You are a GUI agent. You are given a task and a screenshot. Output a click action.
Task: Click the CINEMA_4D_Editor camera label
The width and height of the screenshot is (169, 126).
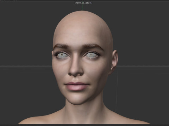[82, 3]
